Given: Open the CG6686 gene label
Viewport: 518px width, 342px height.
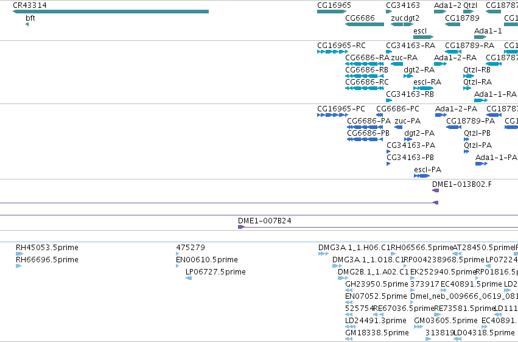Looking at the screenshot, I should [x=360, y=18].
